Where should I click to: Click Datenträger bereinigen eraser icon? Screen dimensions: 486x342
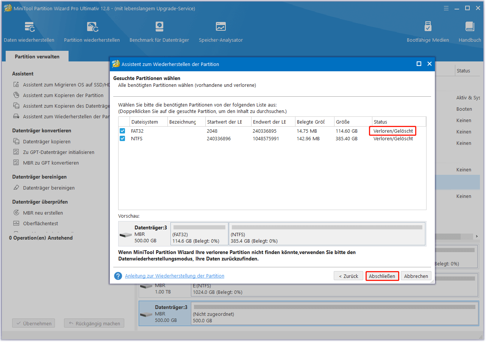tap(16, 188)
